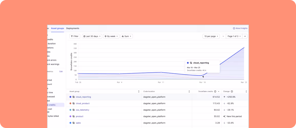Click the filter funnel icon

click(72, 36)
